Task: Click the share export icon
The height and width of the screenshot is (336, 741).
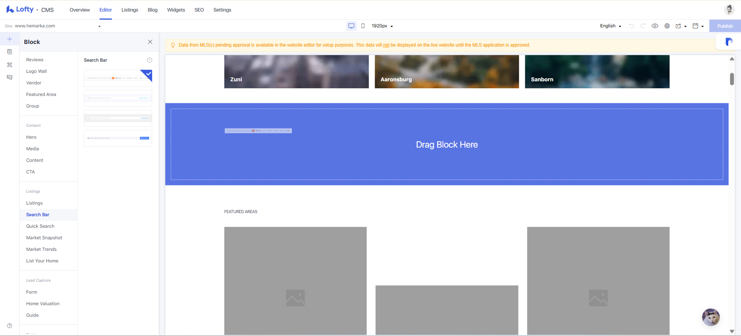Action: [678, 26]
